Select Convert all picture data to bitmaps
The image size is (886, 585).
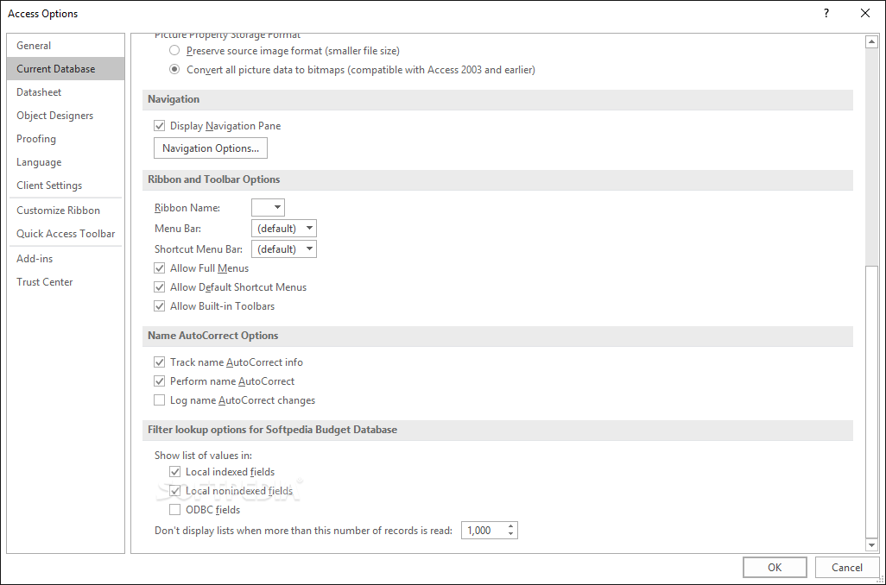click(x=174, y=69)
